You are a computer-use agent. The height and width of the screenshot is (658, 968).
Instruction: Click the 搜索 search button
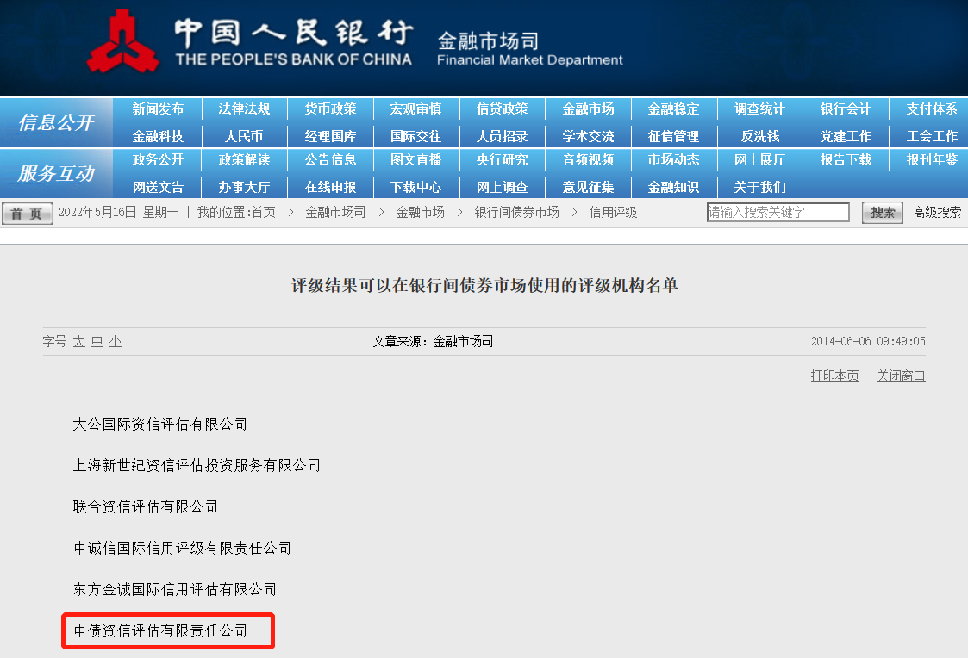[x=883, y=213]
